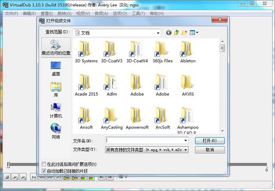Click the file list scroll down arrow

point(222,131)
